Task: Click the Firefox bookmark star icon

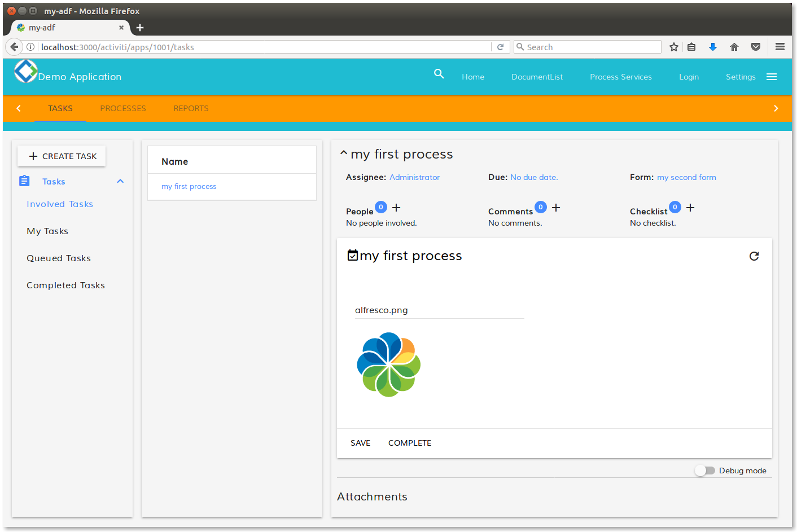Action: coord(673,47)
